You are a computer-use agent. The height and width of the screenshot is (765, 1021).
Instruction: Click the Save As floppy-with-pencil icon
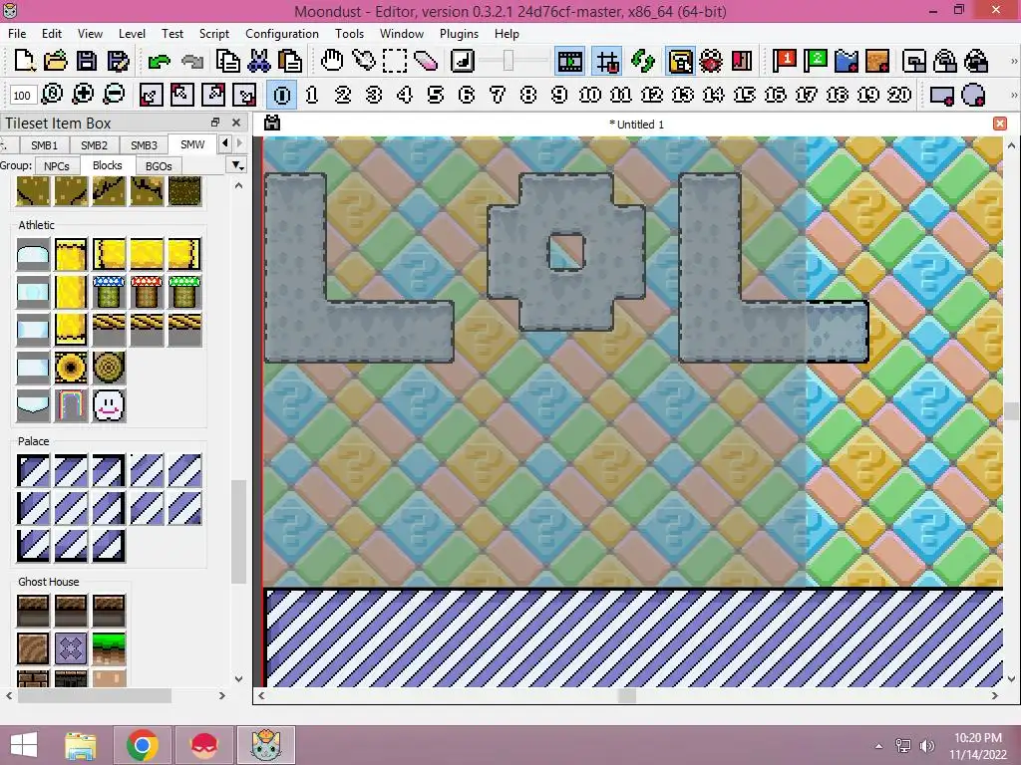(118, 61)
